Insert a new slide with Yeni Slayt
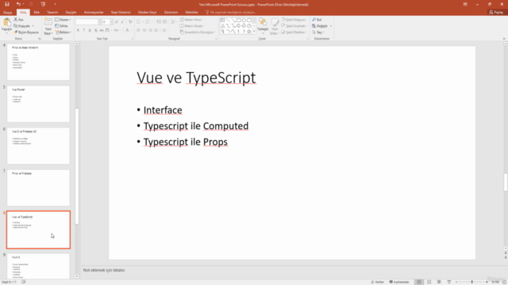The width and height of the screenshot is (508, 285). click(x=48, y=26)
